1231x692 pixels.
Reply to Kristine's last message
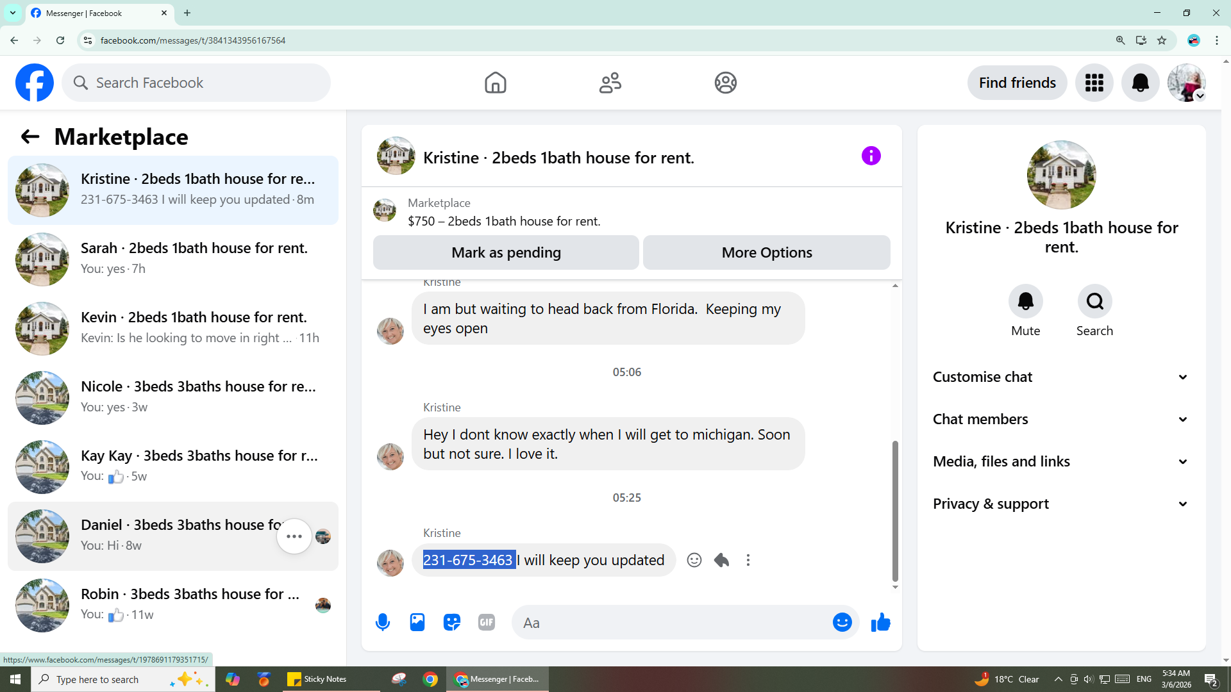[x=721, y=560]
